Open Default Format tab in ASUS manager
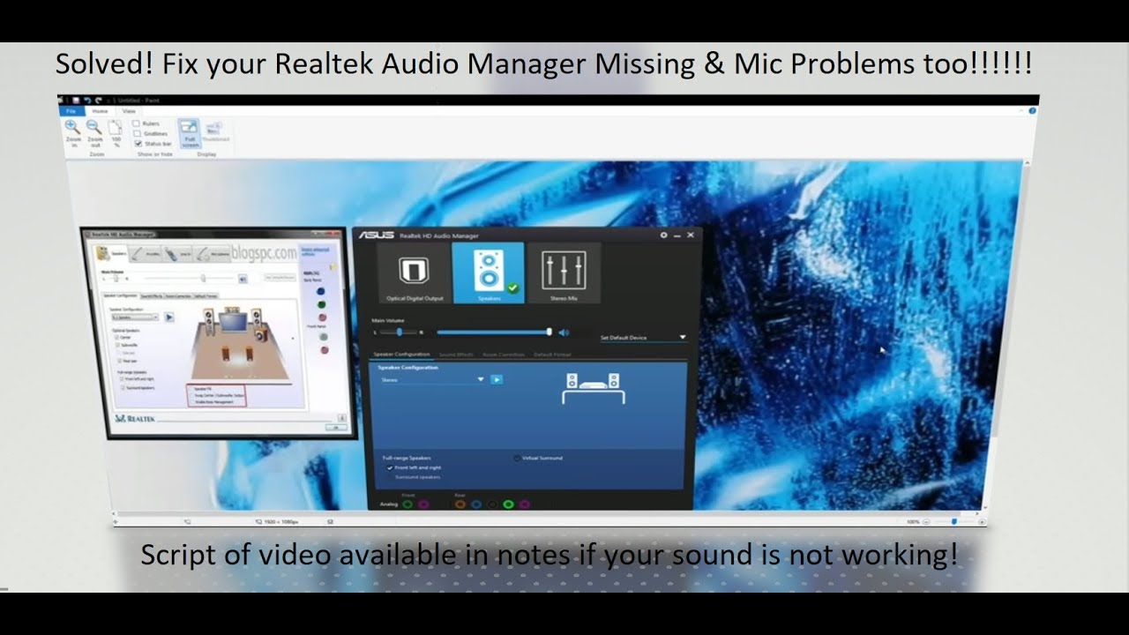Screen dimensions: 1129x635 [551, 355]
